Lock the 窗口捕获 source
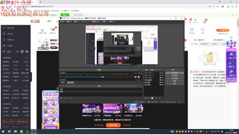 coord(163,85)
